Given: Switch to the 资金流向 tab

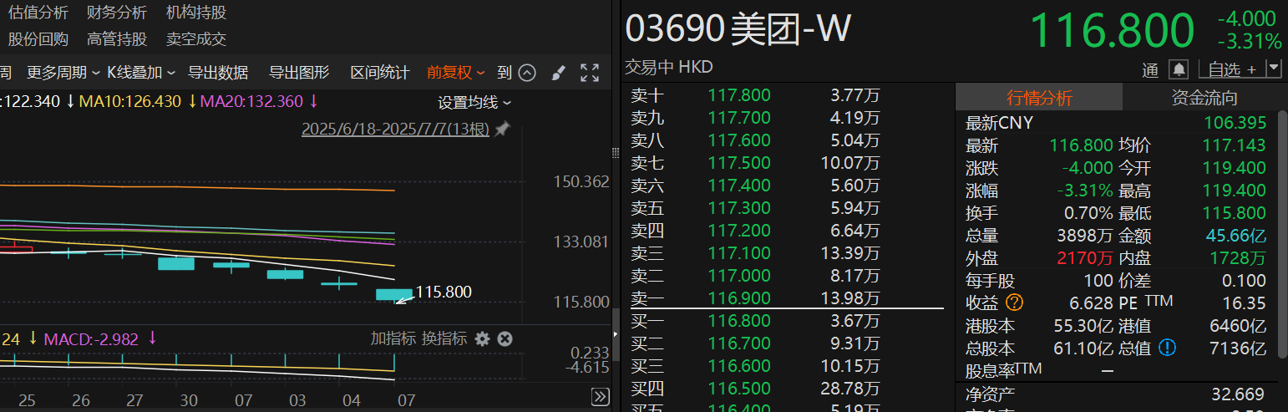Looking at the screenshot, I should pos(1204,98).
